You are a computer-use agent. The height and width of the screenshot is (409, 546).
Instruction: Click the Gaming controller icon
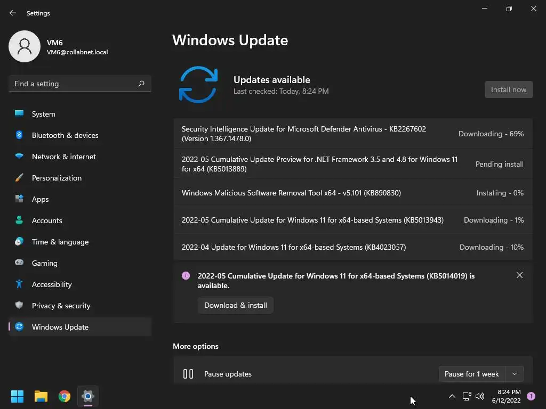coord(19,263)
